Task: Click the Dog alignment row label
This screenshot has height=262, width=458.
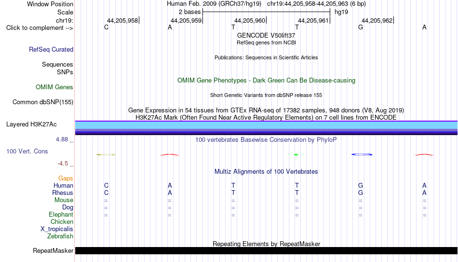Action: click(x=68, y=207)
